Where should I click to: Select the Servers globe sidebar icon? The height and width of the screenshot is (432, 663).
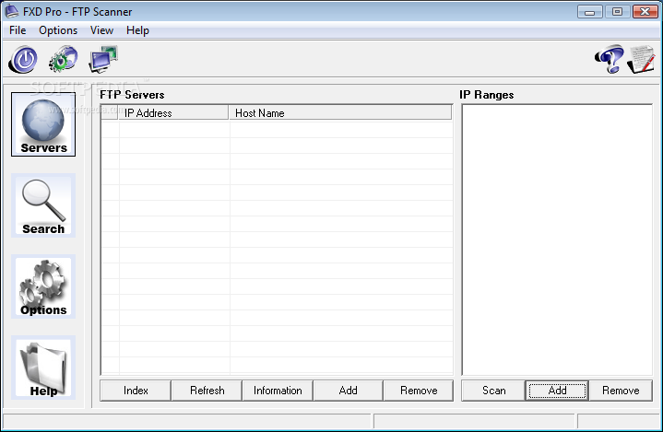pos(43,124)
